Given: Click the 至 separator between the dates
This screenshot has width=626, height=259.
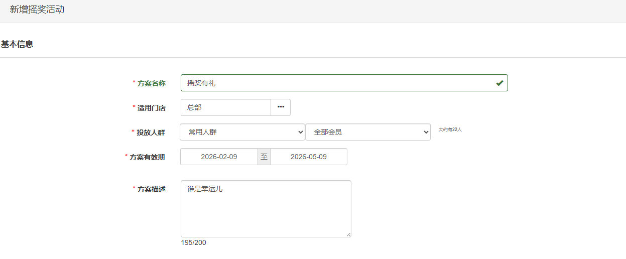Looking at the screenshot, I should [x=264, y=157].
